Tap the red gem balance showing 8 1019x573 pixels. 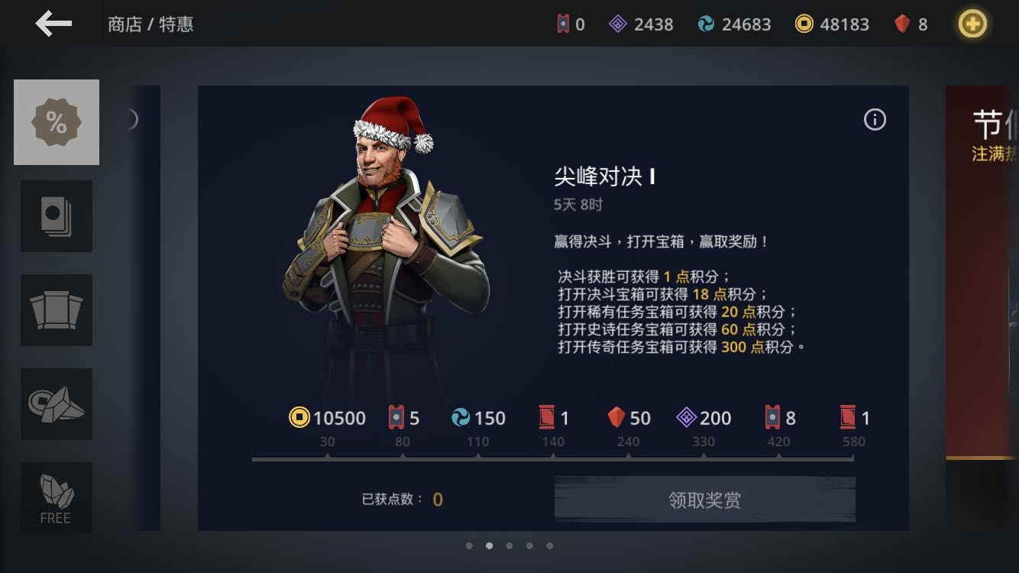[x=911, y=24]
